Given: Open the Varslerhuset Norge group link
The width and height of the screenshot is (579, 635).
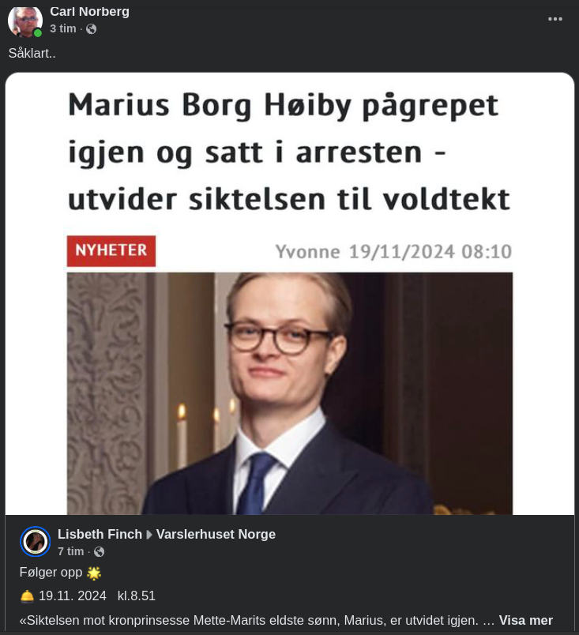Looking at the screenshot, I should click(x=216, y=534).
